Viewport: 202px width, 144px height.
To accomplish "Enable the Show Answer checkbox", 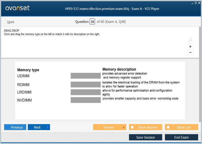I will [132, 127].
